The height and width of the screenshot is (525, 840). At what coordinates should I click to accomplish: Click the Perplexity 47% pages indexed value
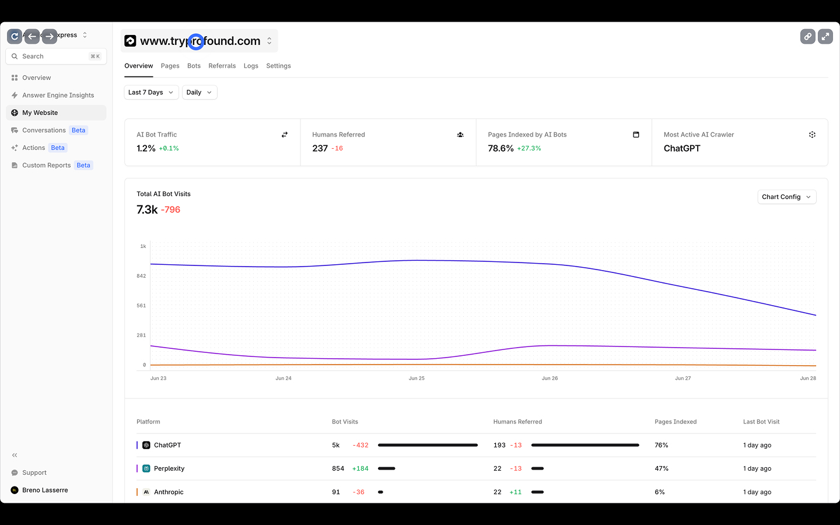click(661, 468)
